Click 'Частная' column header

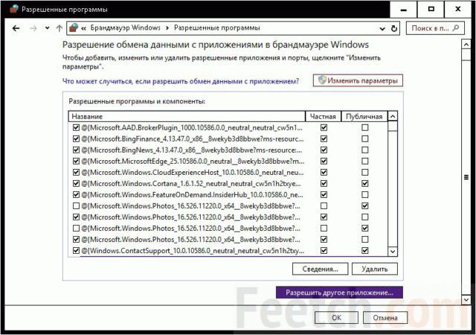(x=324, y=116)
